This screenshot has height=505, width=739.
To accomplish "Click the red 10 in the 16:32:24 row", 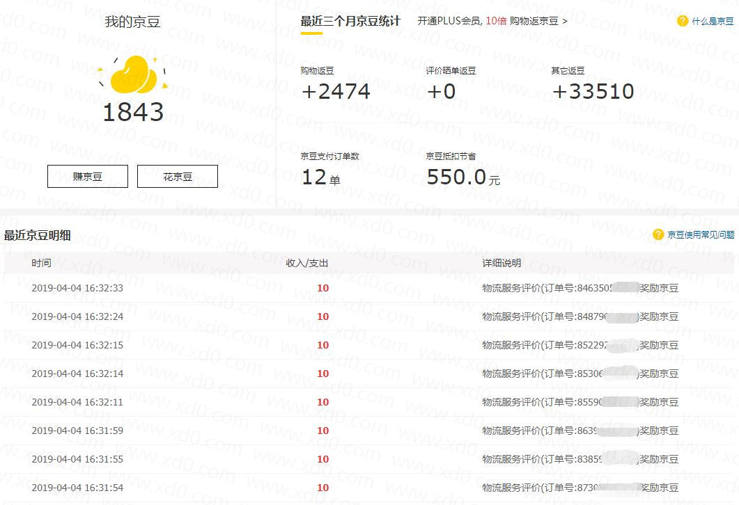I will pos(323,316).
